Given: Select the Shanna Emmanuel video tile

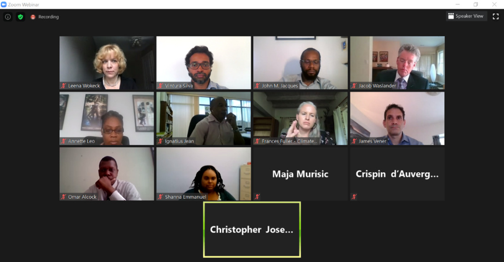Looking at the screenshot, I should [x=203, y=174].
